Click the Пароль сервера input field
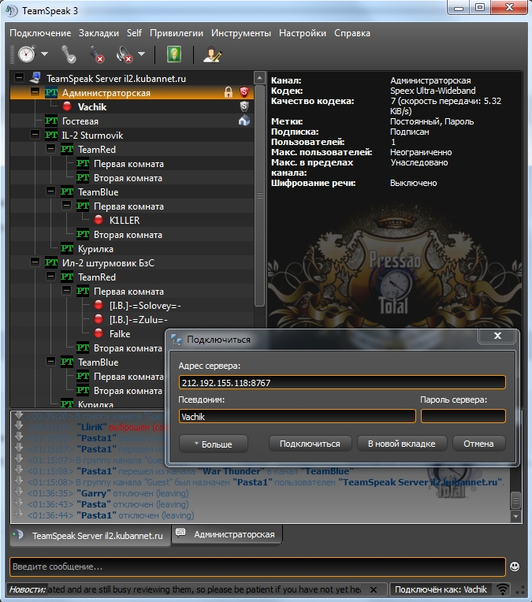The height and width of the screenshot is (602, 532). (463, 416)
